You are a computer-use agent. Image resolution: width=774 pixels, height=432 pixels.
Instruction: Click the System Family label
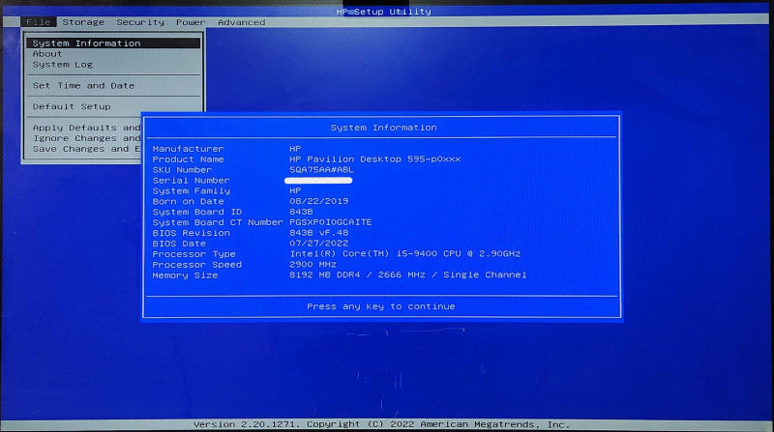click(x=191, y=190)
